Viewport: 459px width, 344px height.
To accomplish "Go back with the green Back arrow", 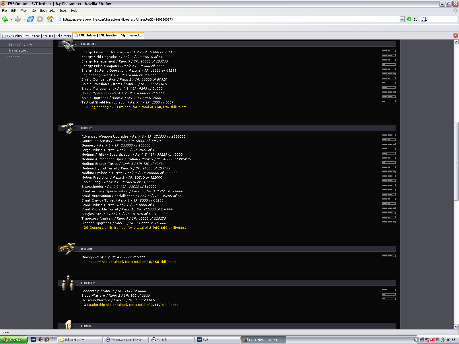I will pos(5,19).
